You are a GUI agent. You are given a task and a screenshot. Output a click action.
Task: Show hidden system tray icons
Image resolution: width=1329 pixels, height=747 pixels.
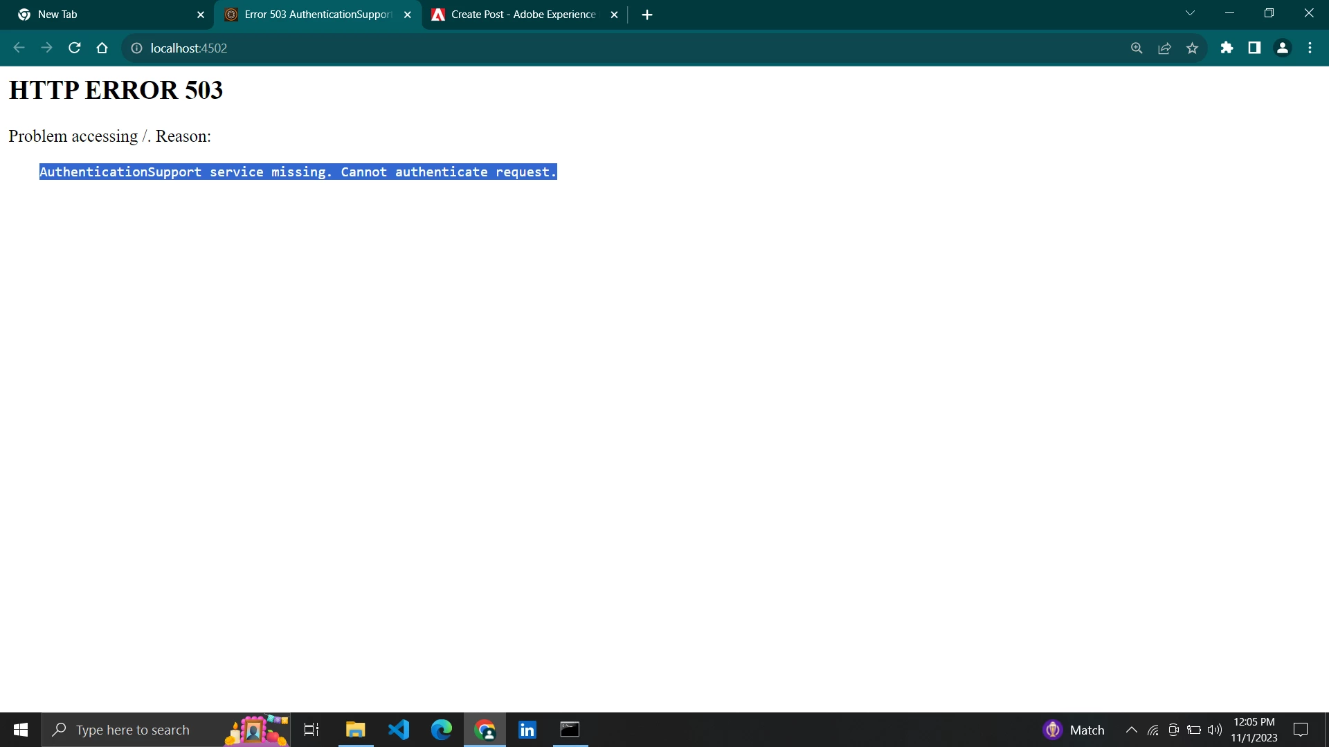click(1131, 730)
